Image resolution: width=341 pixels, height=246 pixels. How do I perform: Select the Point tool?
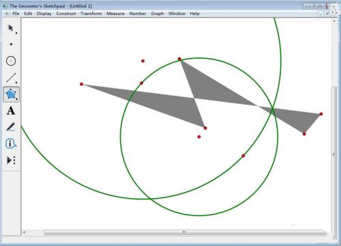click(x=11, y=44)
